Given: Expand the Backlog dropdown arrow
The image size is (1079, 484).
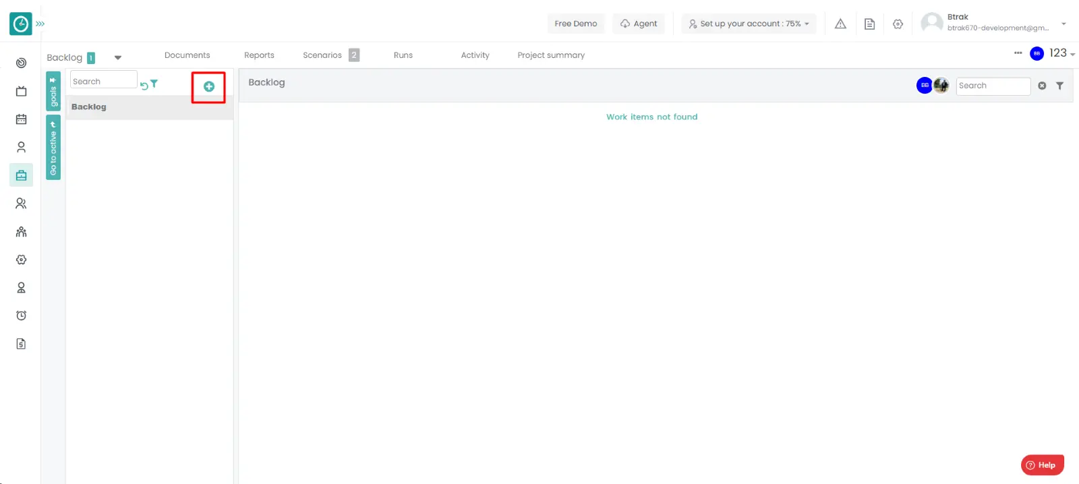Looking at the screenshot, I should pos(118,57).
